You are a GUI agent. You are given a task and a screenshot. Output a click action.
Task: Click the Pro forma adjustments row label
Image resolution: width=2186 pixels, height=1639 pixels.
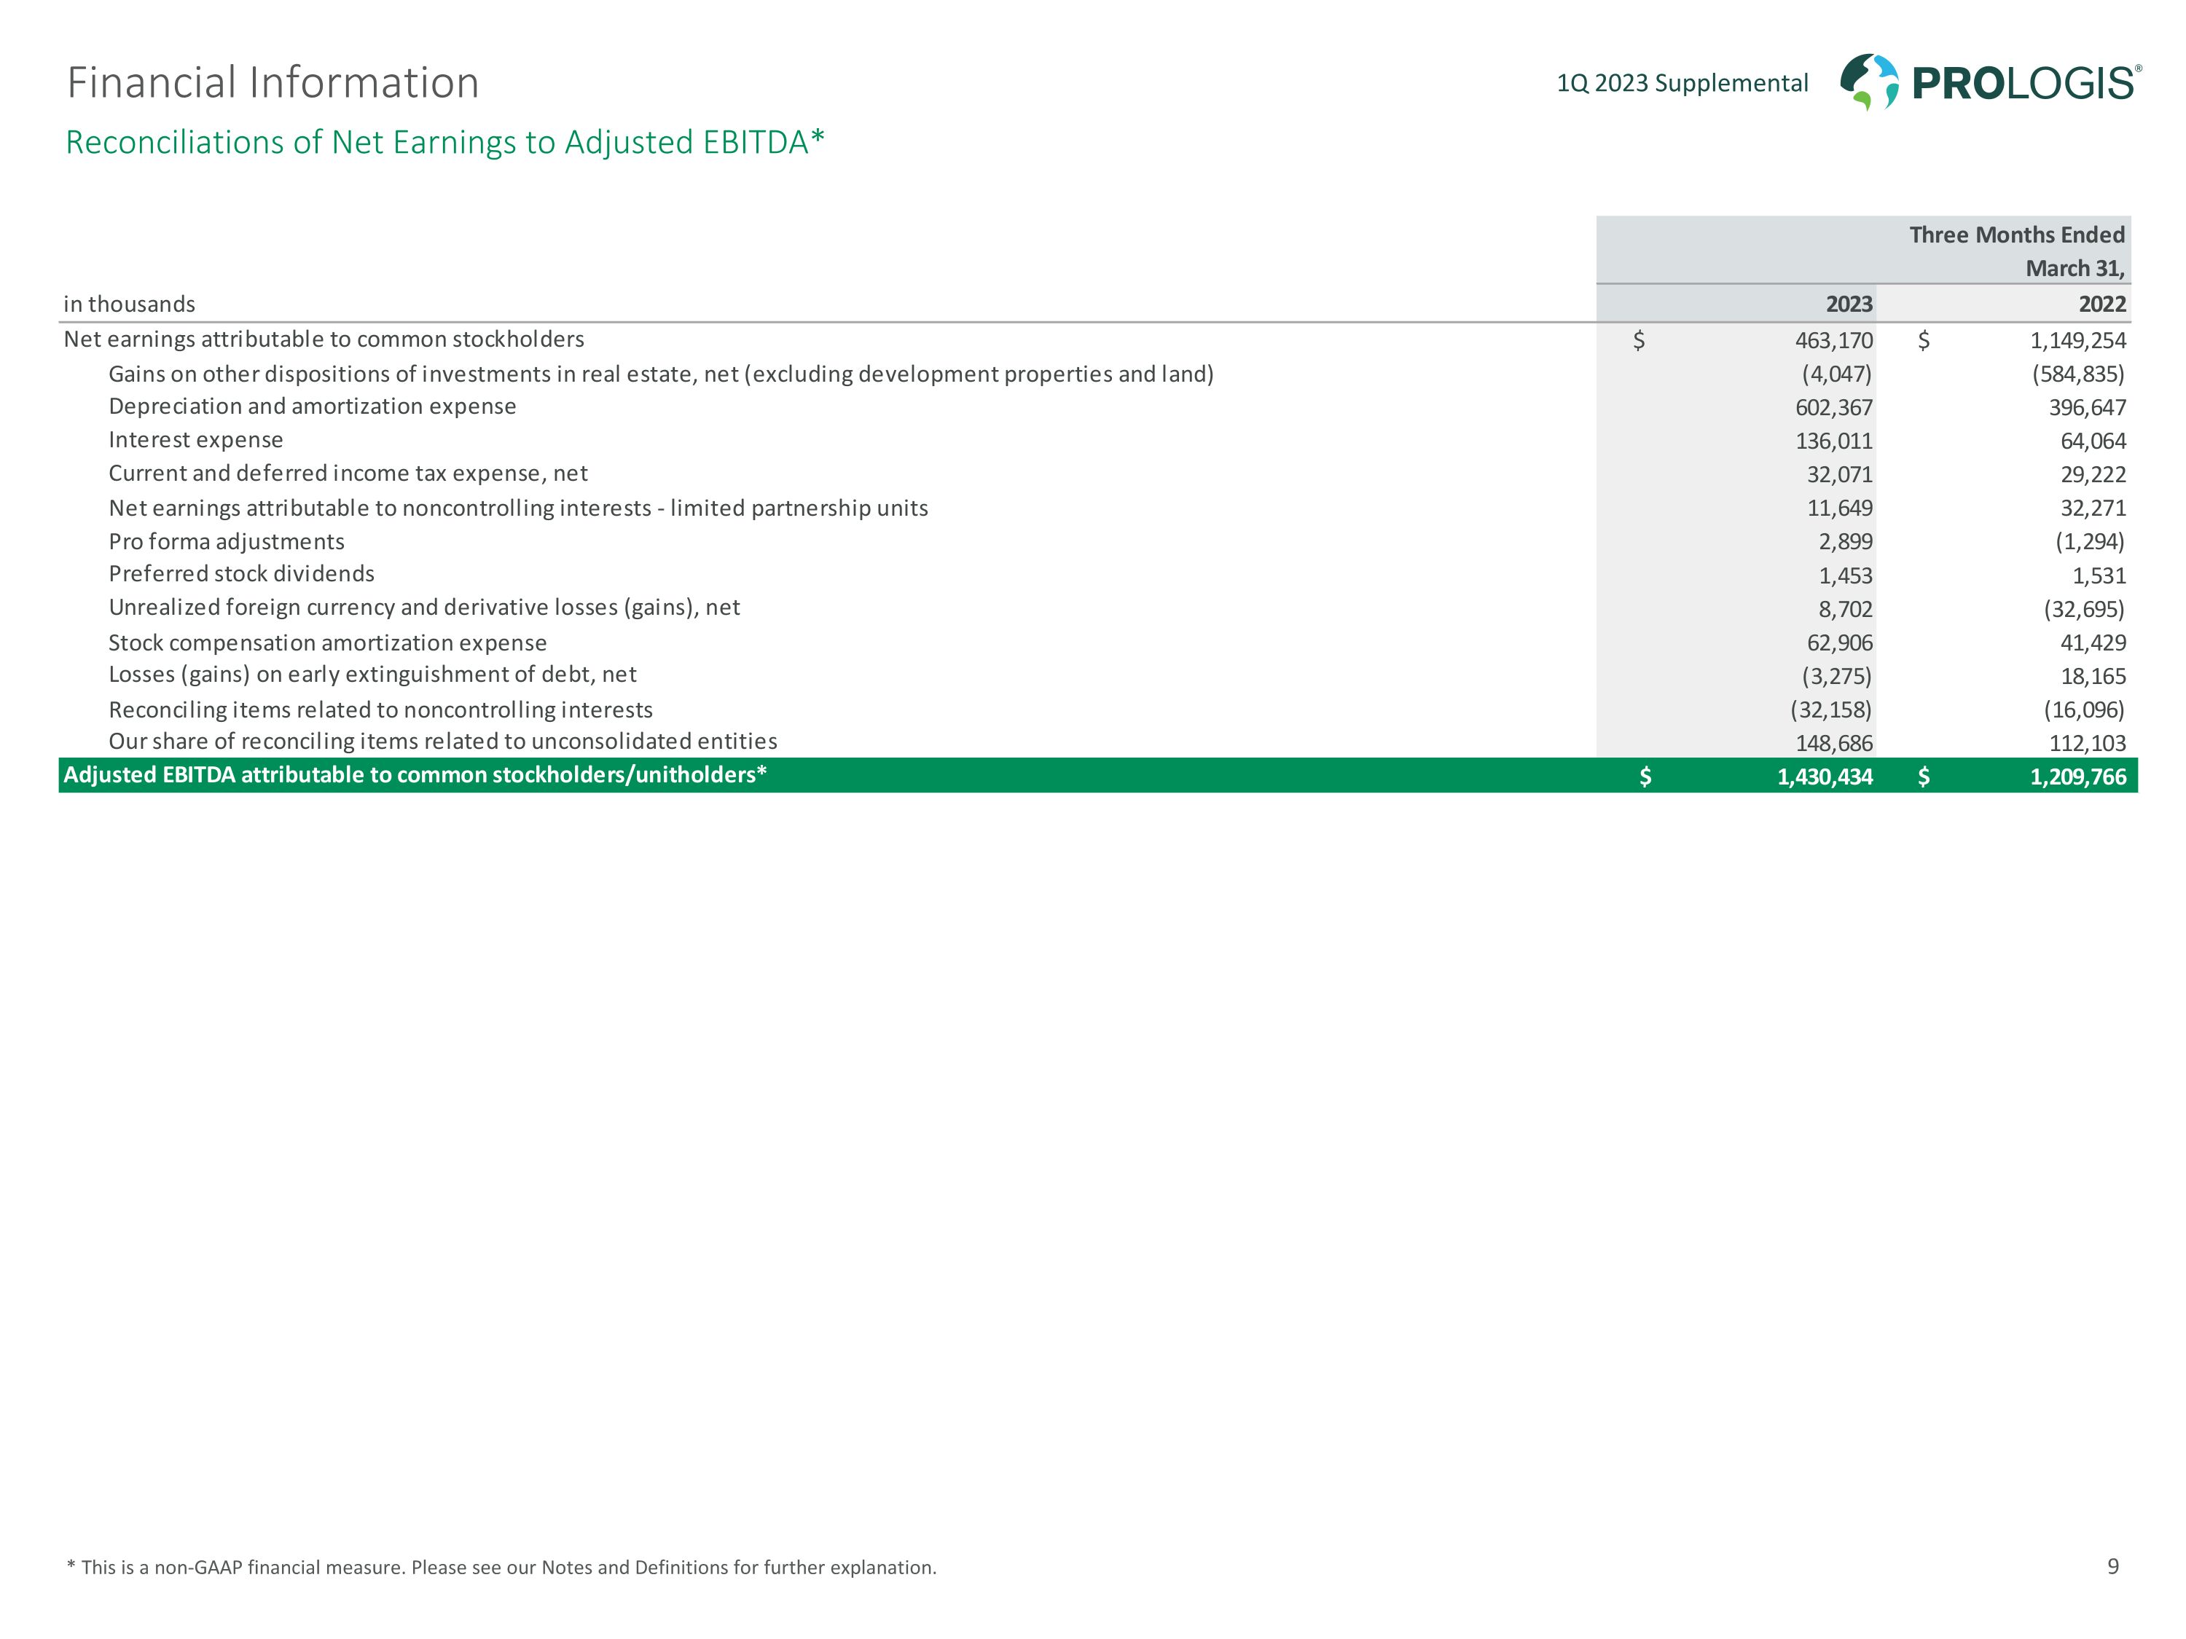[227, 541]
